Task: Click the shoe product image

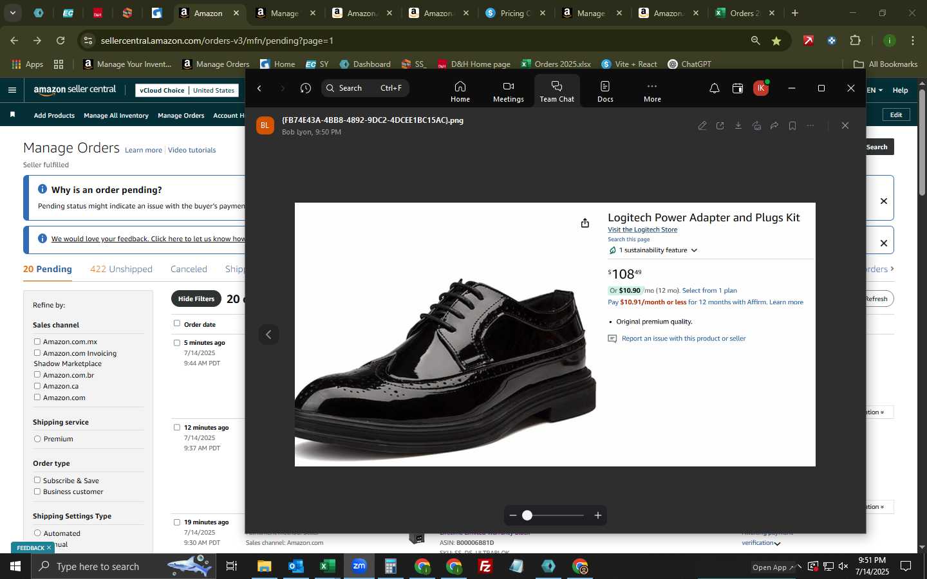Action: tap(445, 370)
